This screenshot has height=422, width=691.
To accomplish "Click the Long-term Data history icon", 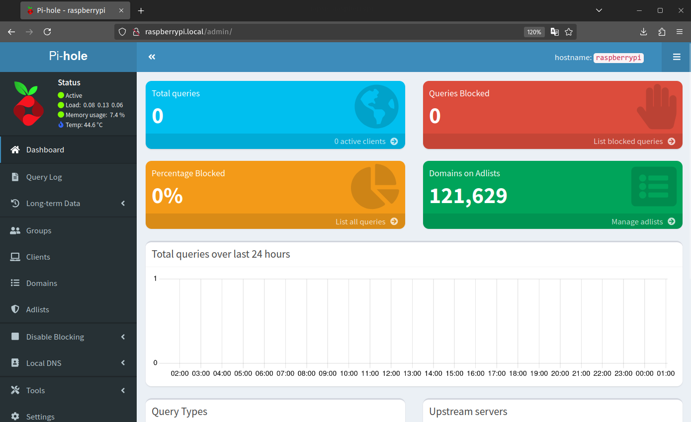I will coord(15,203).
